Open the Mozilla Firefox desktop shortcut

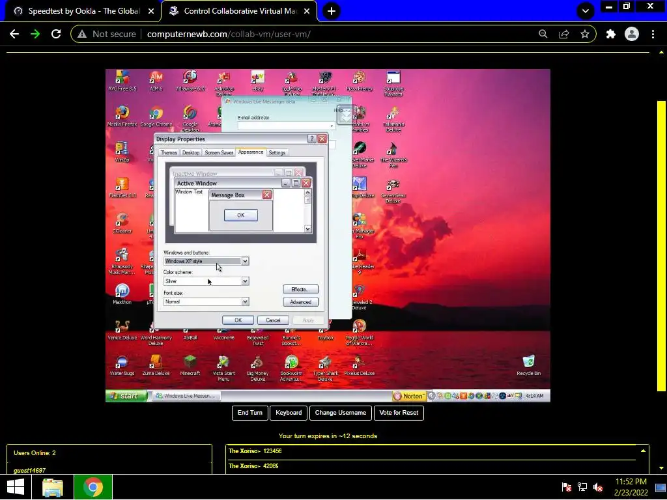point(122,116)
